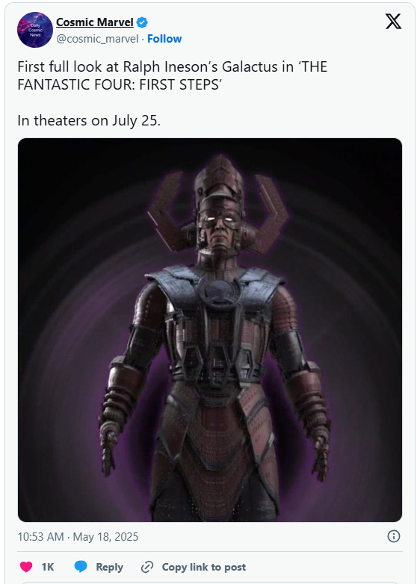
Task: Like the post with the heart icon
Action: tap(26, 567)
